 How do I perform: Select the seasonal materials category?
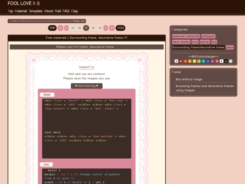click(186, 36)
